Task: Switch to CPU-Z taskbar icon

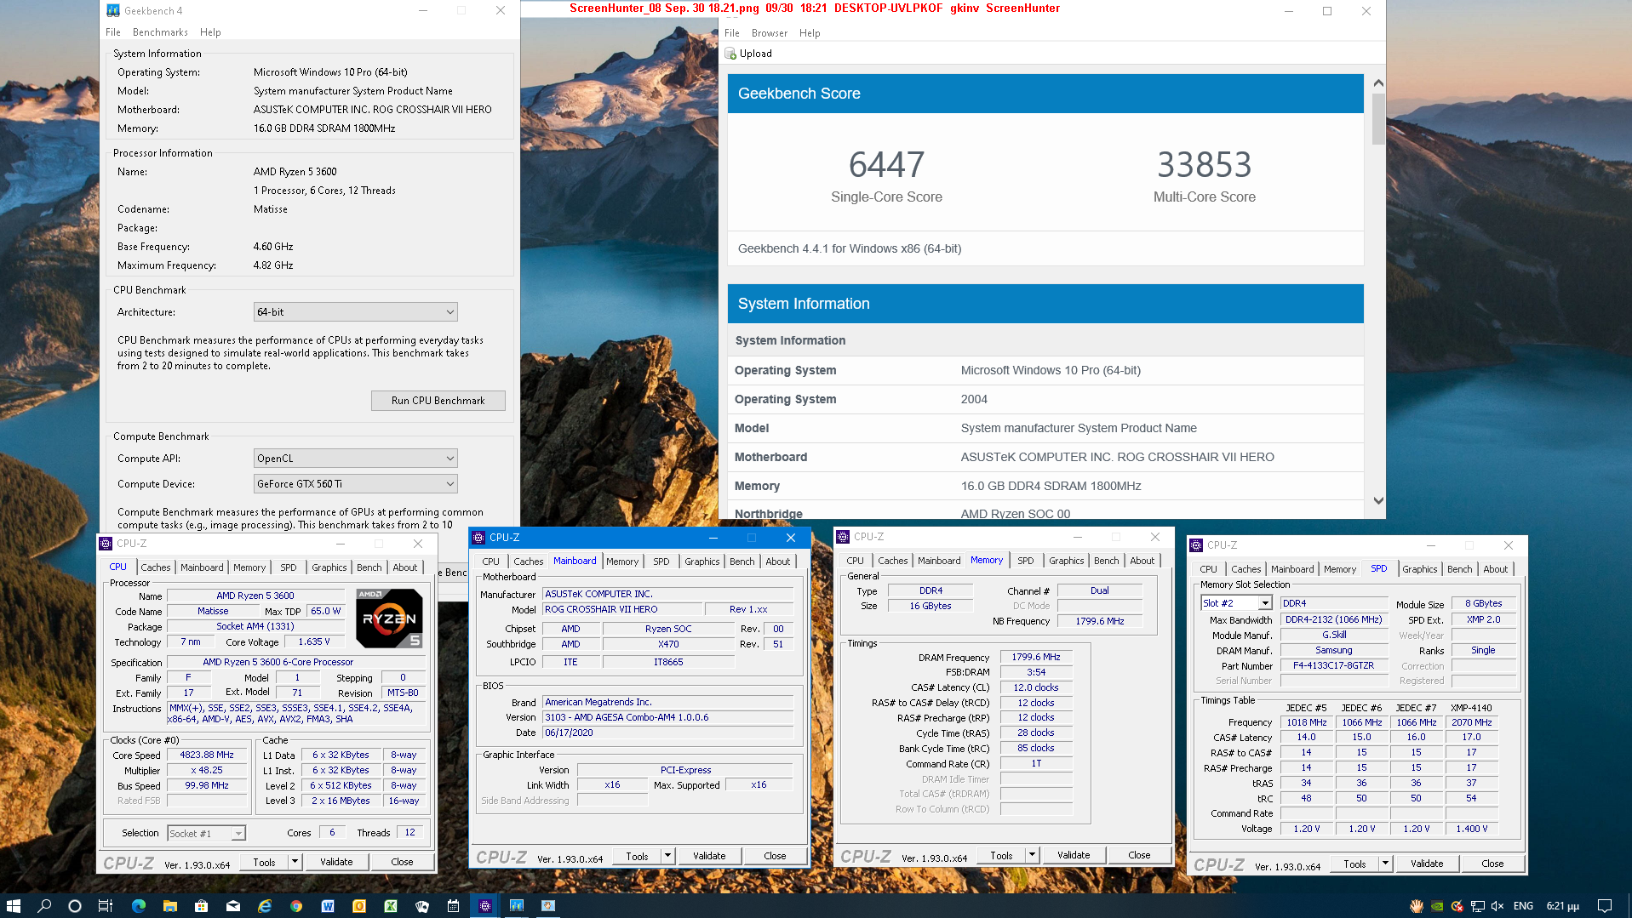Action: point(485,906)
